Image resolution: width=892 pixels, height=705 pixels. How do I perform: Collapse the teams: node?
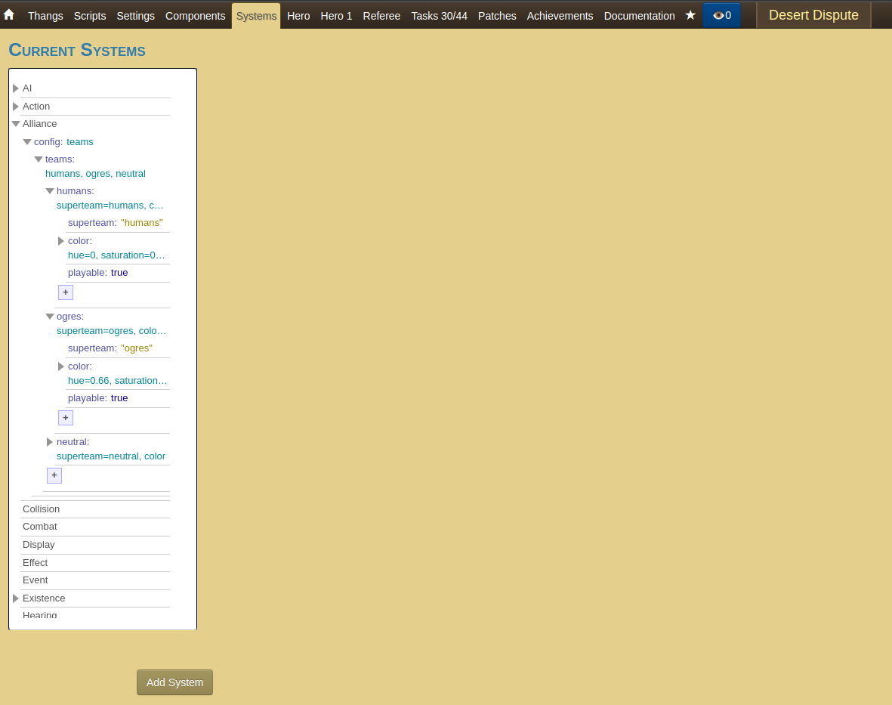pos(39,159)
